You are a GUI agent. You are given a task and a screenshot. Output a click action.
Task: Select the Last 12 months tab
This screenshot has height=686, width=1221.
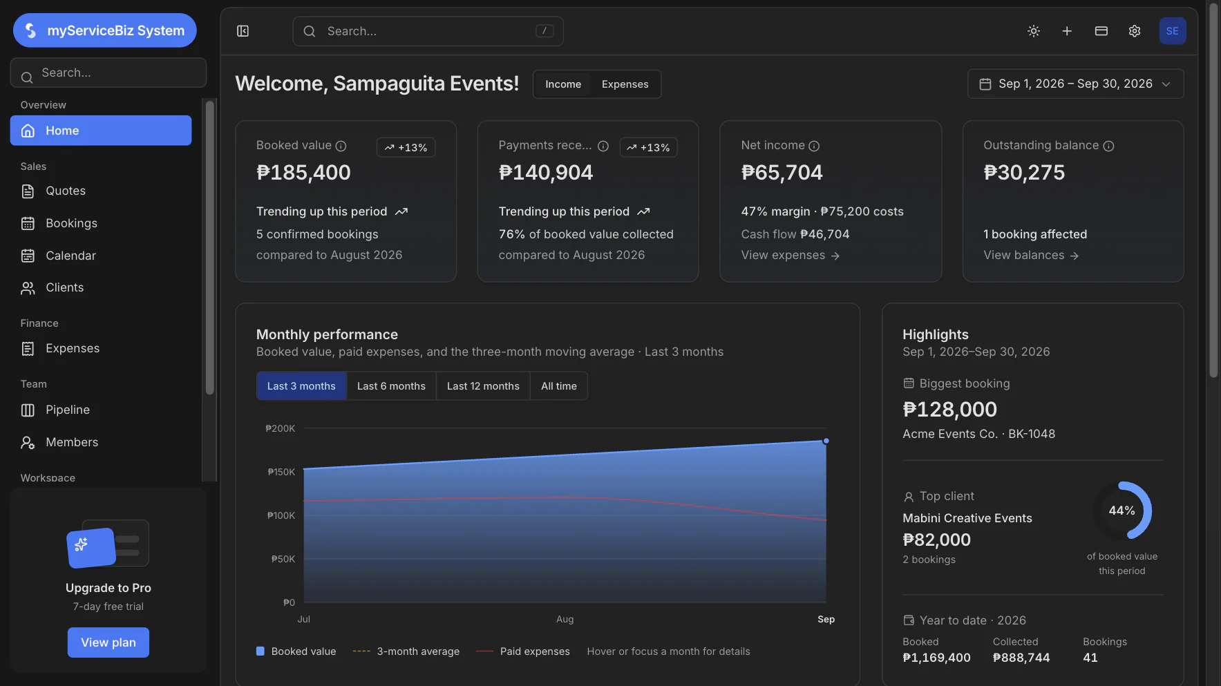click(483, 386)
